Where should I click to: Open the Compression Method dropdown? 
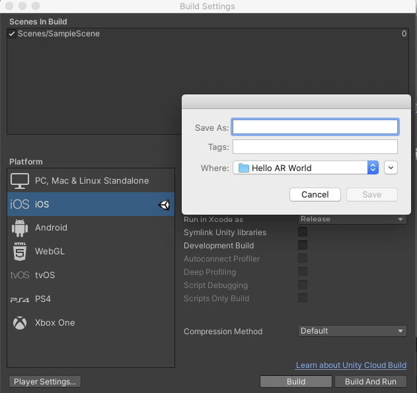(x=352, y=331)
